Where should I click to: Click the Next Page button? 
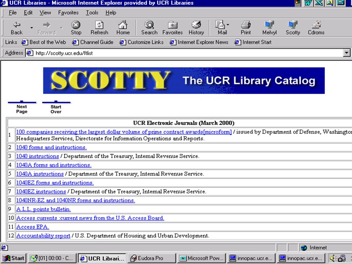(x=22, y=107)
